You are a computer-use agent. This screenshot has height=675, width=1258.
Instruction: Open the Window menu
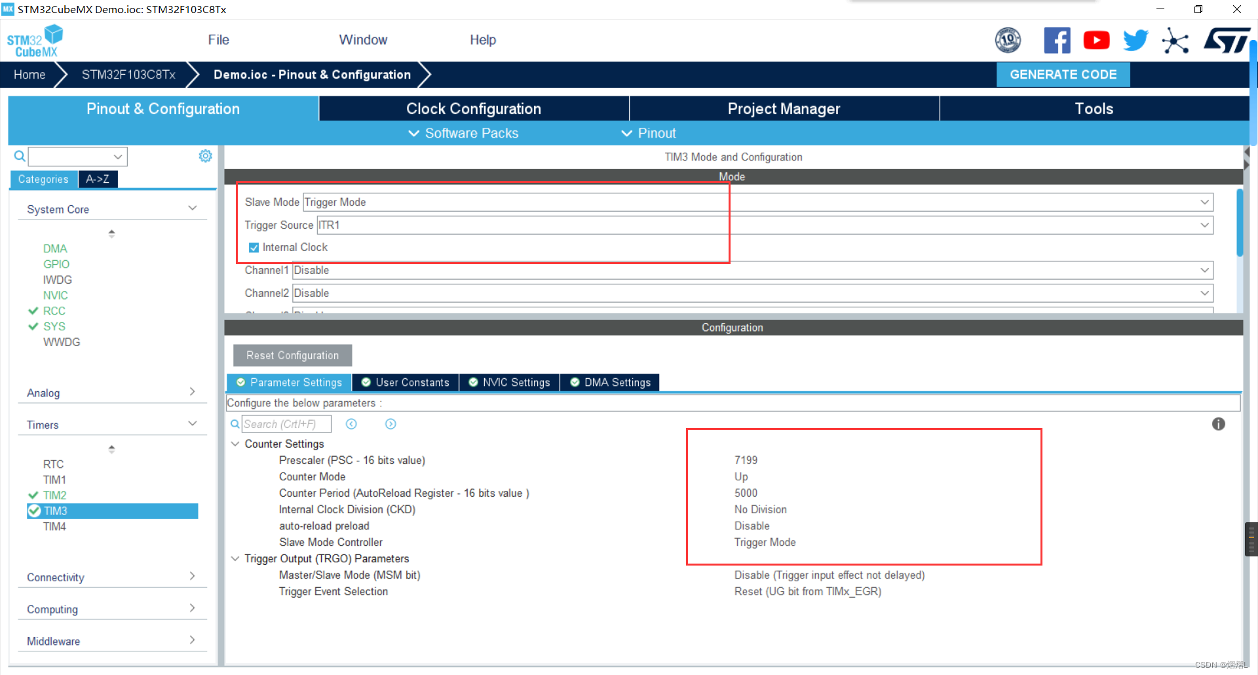(x=363, y=40)
